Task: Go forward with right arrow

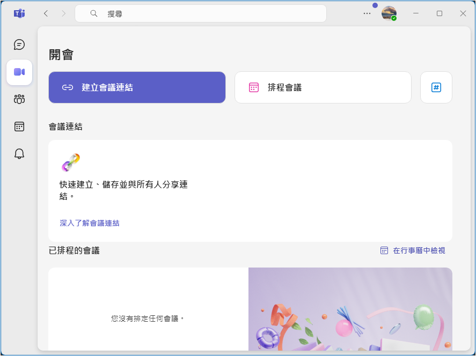Action: pos(63,13)
